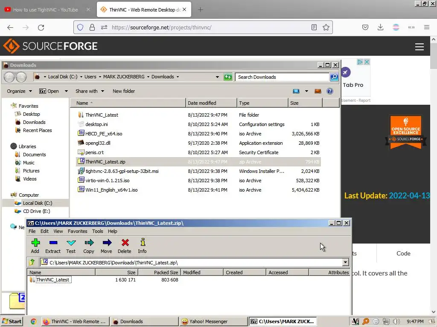
Task: Expand the arrow after Local Disk (C:) breadcrumb
Action: (81, 77)
